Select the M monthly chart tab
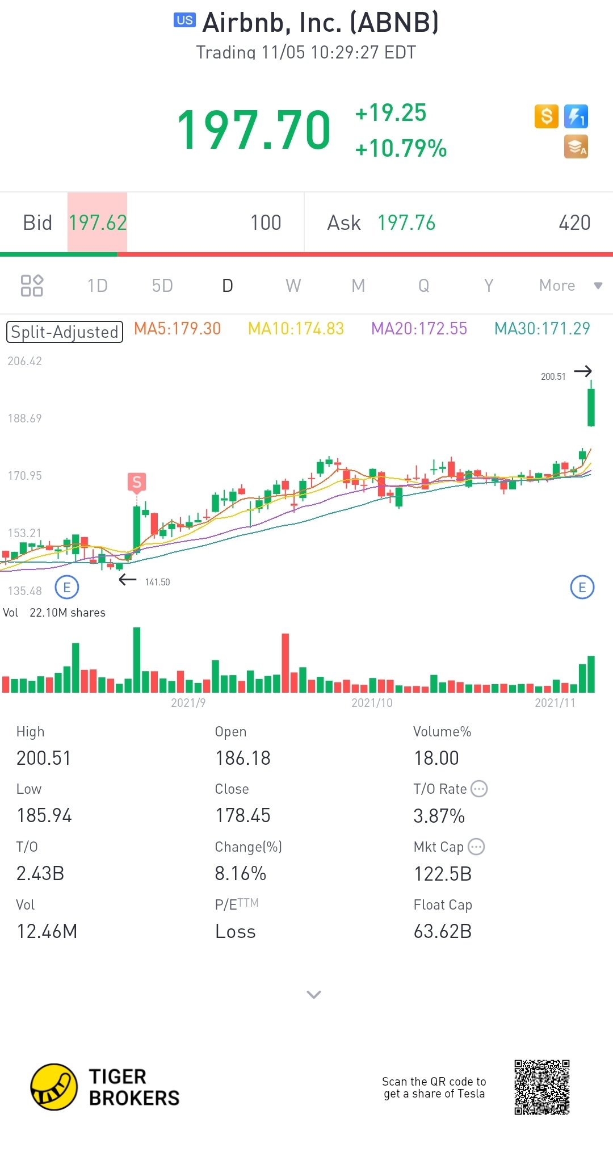This screenshot has height=1156, width=613. coord(358,286)
